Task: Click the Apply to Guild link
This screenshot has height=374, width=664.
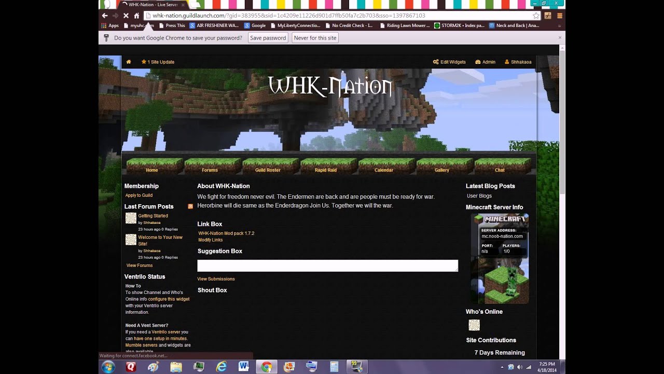Action: tap(139, 195)
